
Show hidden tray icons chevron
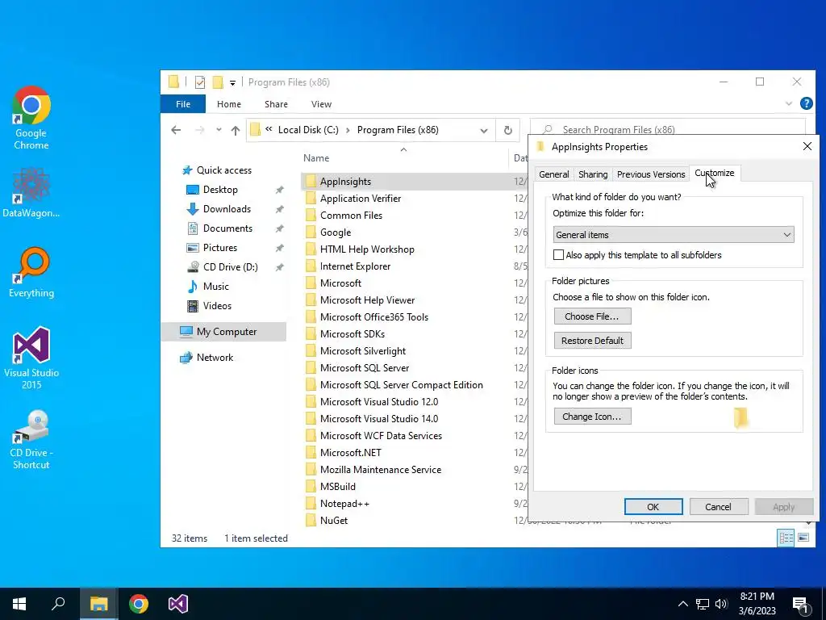[x=682, y=604]
